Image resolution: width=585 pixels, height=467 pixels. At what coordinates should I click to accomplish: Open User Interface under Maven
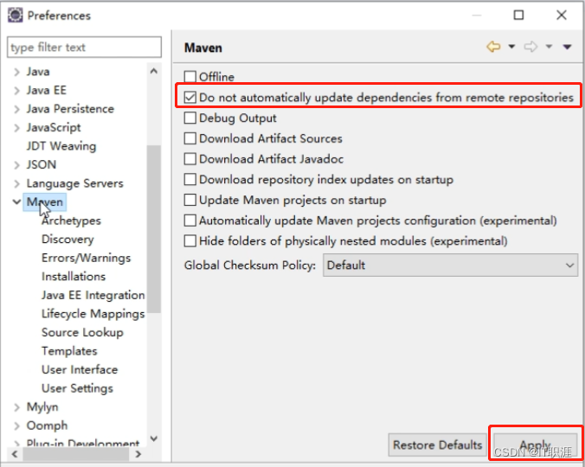point(80,370)
